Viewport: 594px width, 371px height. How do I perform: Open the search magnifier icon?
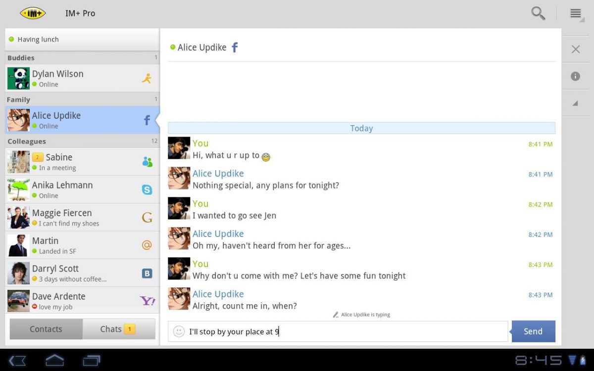(x=538, y=13)
